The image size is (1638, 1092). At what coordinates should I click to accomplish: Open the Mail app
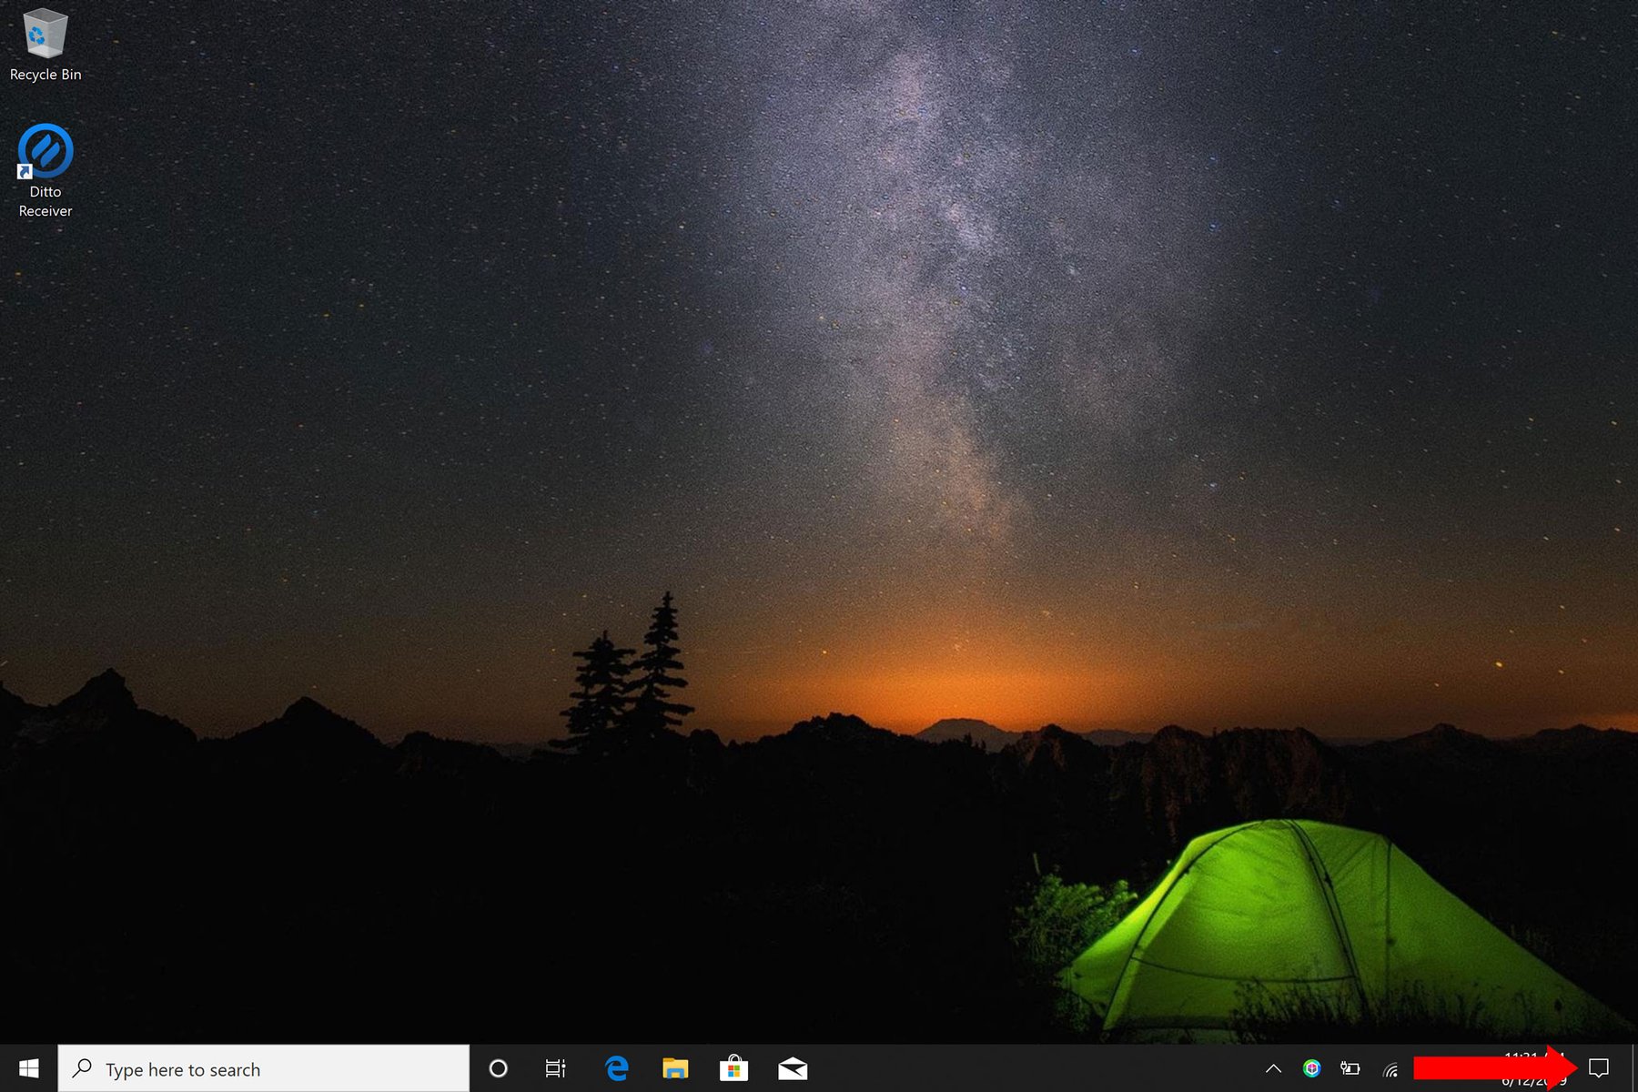(792, 1068)
